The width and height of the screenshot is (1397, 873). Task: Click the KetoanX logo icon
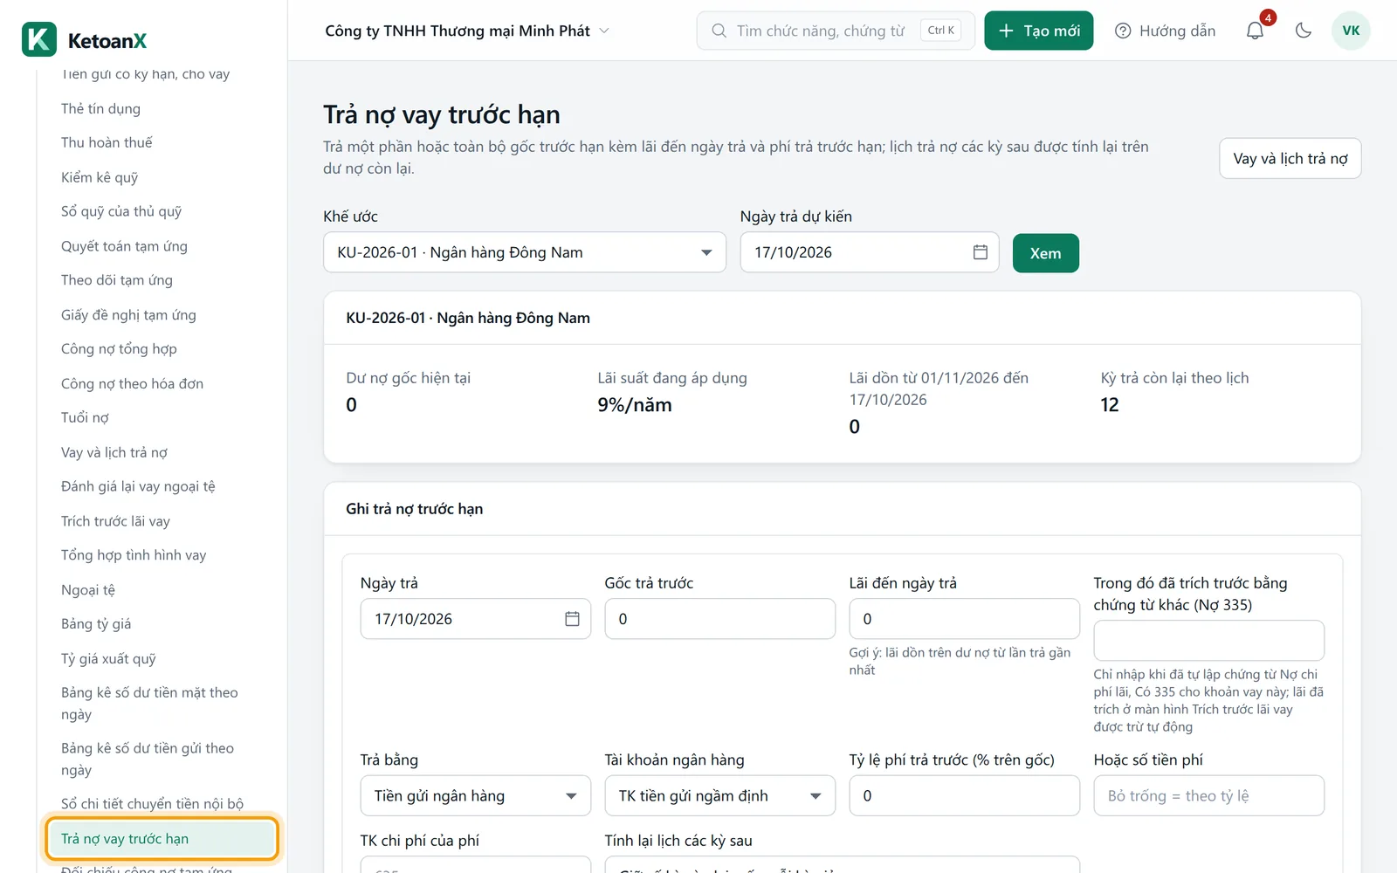coord(39,39)
